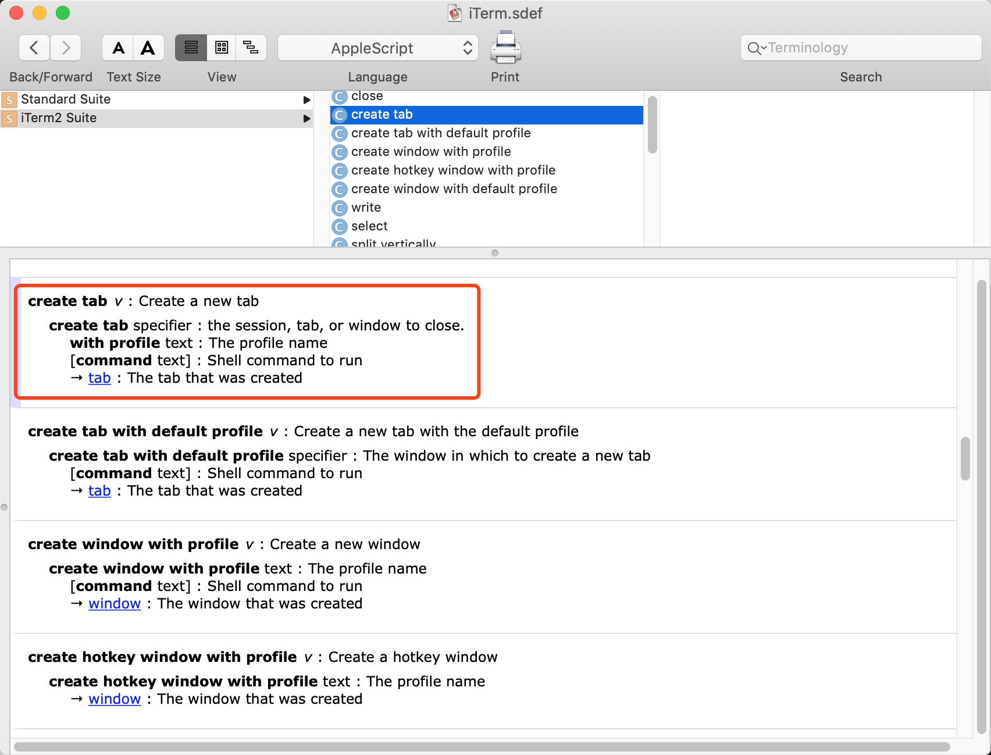Decrease text size with small A button

118,48
